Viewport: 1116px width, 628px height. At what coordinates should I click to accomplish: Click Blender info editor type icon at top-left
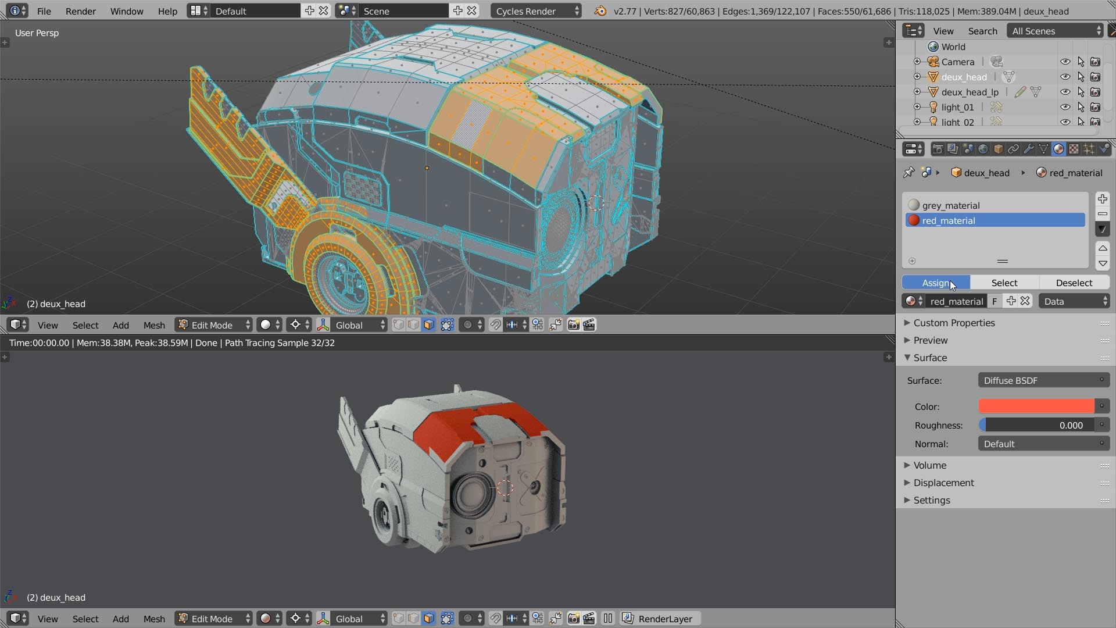click(16, 11)
